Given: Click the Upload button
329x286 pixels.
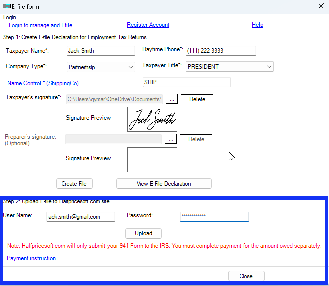Looking at the screenshot, I should 143,233.
